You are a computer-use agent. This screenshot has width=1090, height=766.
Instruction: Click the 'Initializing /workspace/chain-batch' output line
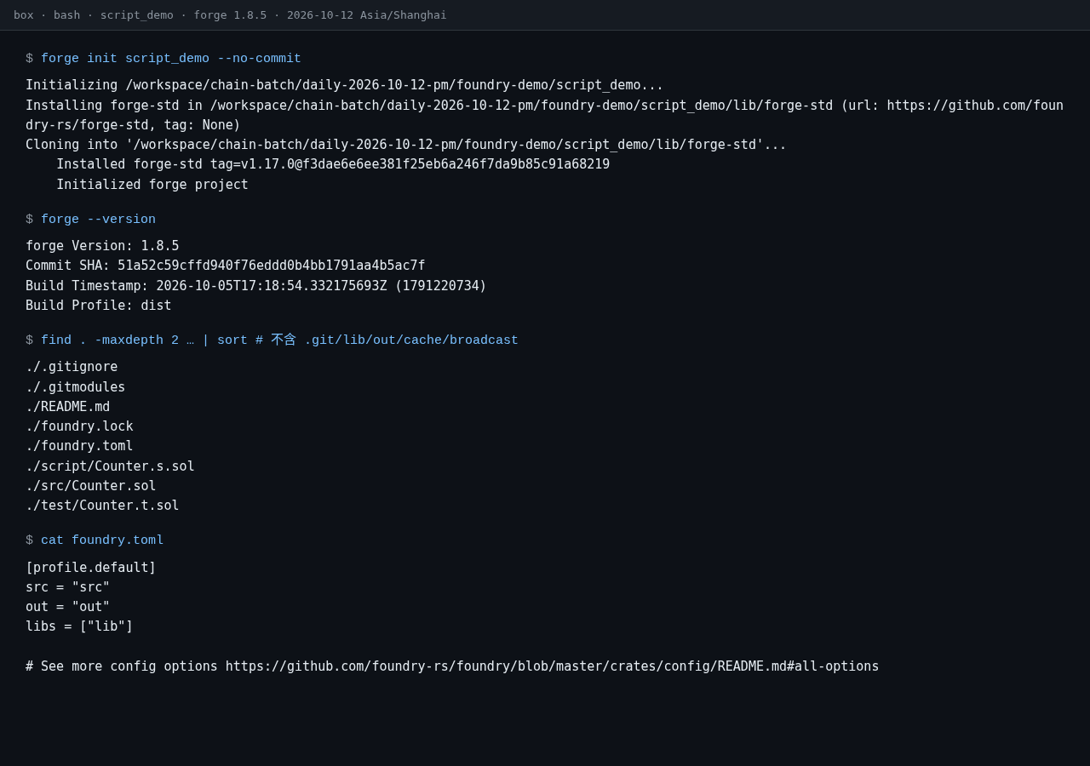[x=344, y=85]
